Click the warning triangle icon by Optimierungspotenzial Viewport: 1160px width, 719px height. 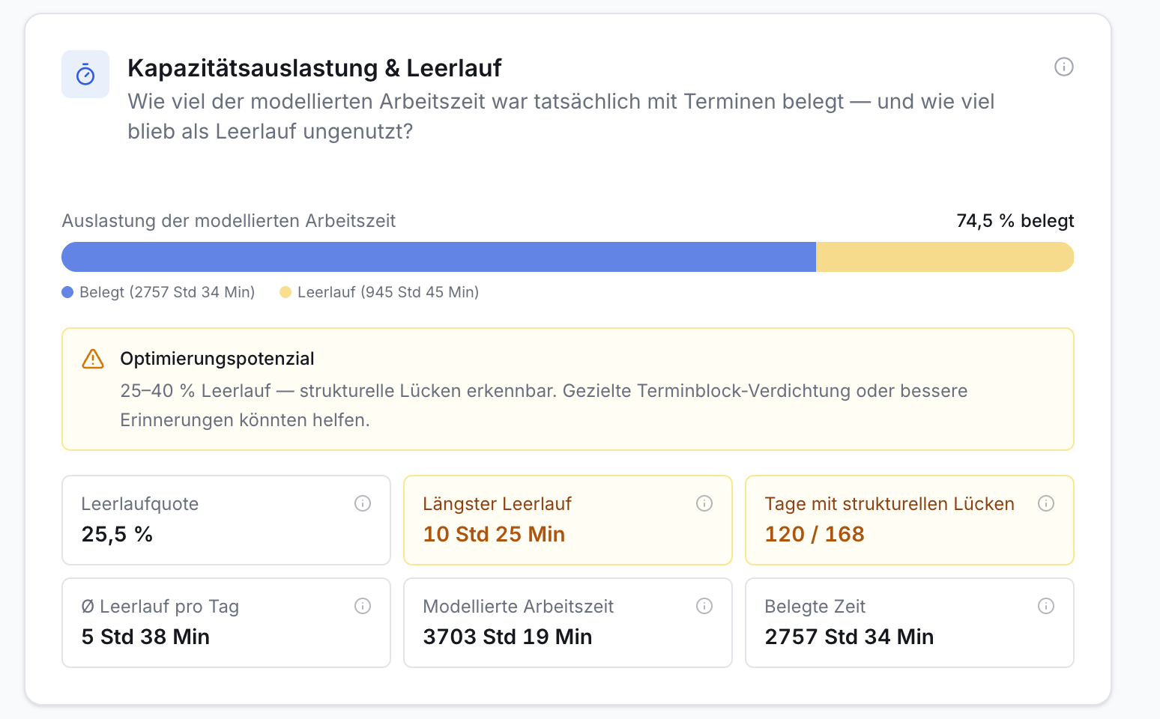point(93,359)
